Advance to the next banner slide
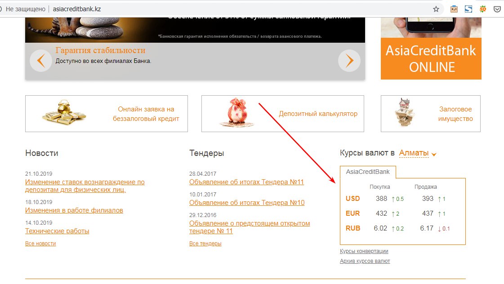 coord(349,60)
